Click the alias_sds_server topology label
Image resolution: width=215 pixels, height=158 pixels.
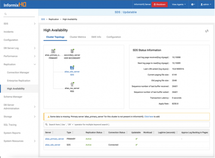[72, 72]
